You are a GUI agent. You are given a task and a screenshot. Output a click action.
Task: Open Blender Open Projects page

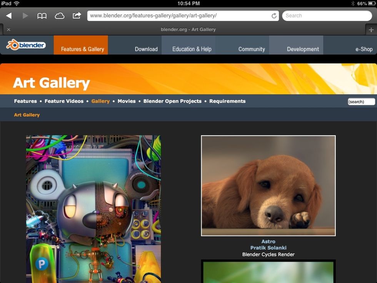pos(172,101)
